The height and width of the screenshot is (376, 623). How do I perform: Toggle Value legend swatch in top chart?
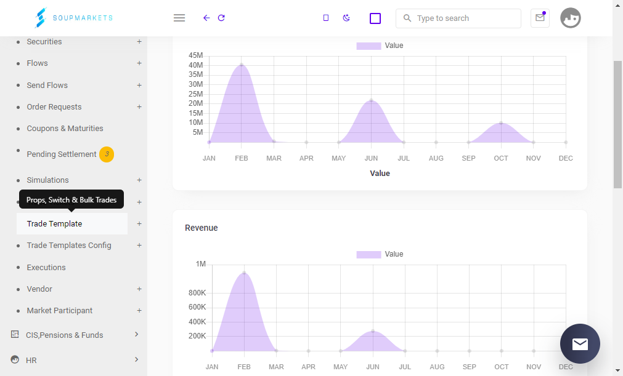369,46
